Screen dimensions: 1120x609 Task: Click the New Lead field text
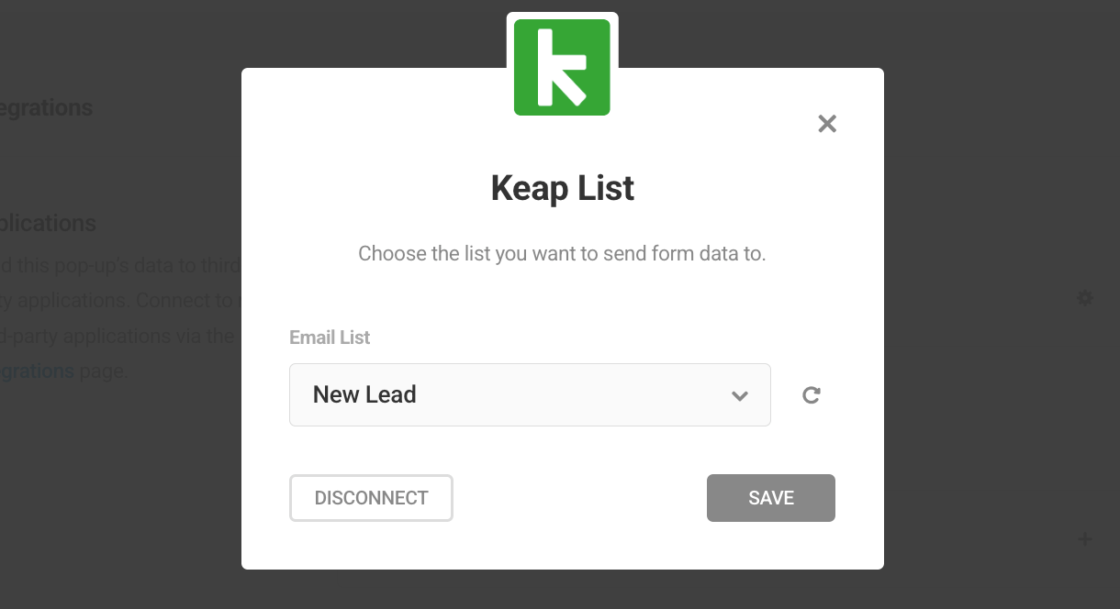pyautogui.click(x=364, y=394)
